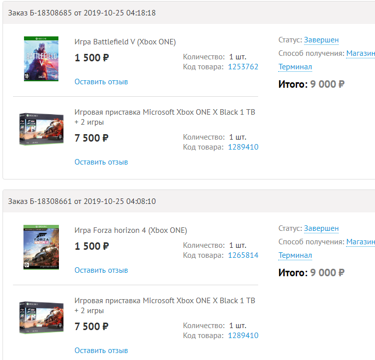Open Xbox ONE X console image in second order
The height and width of the screenshot is (360, 375).
click(x=41, y=318)
